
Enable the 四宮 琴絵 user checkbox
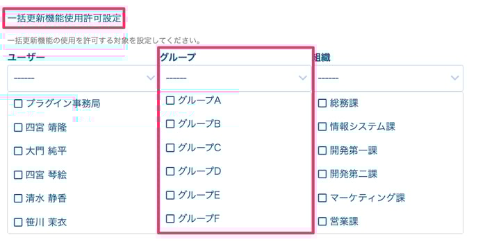[x=18, y=175]
